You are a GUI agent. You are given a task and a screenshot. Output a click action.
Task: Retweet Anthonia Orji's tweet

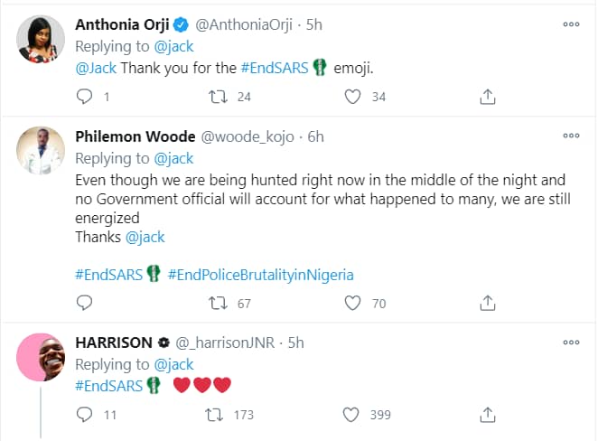coord(218,96)
